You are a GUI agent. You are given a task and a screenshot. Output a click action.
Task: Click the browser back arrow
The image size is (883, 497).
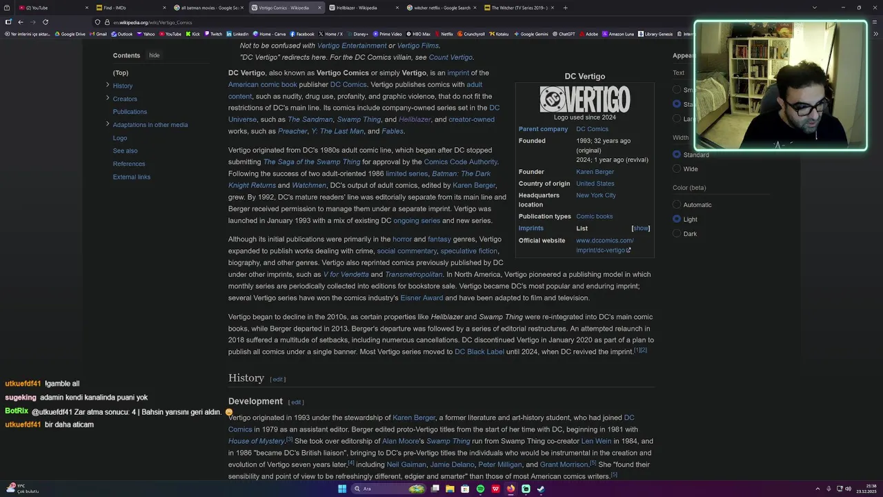(21, 22)
